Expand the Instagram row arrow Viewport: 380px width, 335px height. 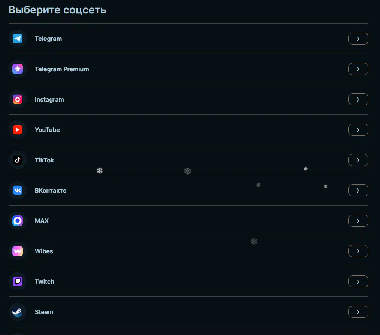pyautogui.click(x=358, y=99)
